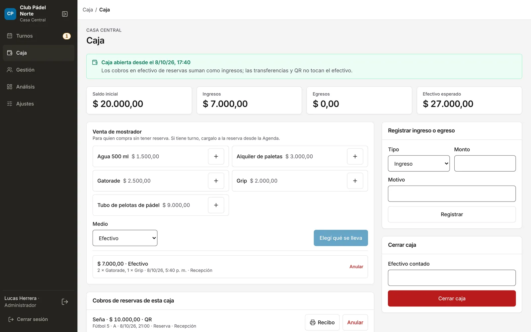
Task: Open the Análisis section
Action: pos(38,87)
